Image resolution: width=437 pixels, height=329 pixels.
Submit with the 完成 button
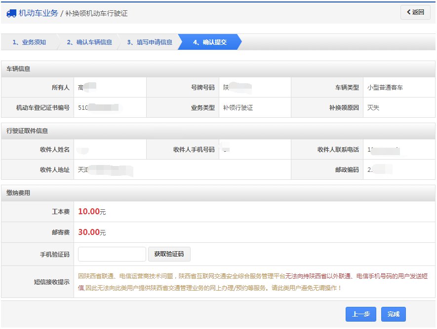coord(393,314)
